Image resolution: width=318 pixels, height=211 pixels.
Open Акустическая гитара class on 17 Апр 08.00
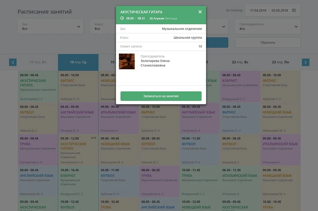point(38,87)
